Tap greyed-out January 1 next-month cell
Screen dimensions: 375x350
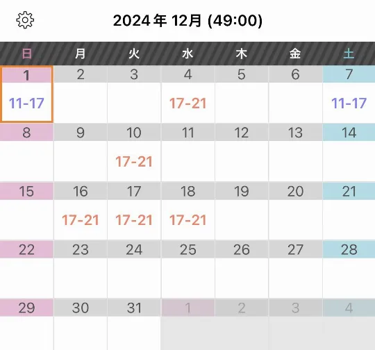tap(188, 324)
